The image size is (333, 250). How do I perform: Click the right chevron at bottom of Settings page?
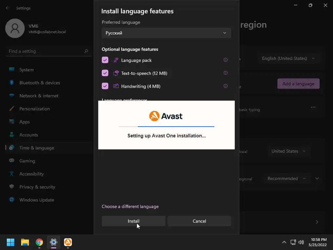coord(317,222)
